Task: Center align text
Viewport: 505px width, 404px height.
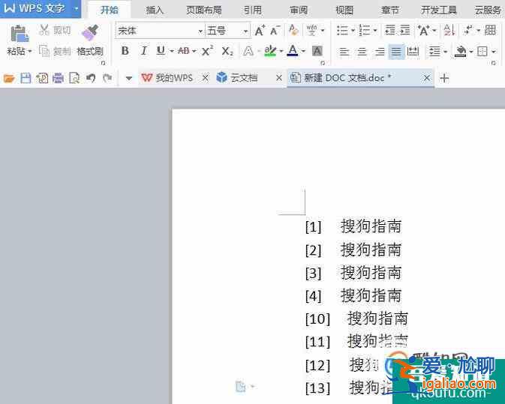Action: pos(362,51)
